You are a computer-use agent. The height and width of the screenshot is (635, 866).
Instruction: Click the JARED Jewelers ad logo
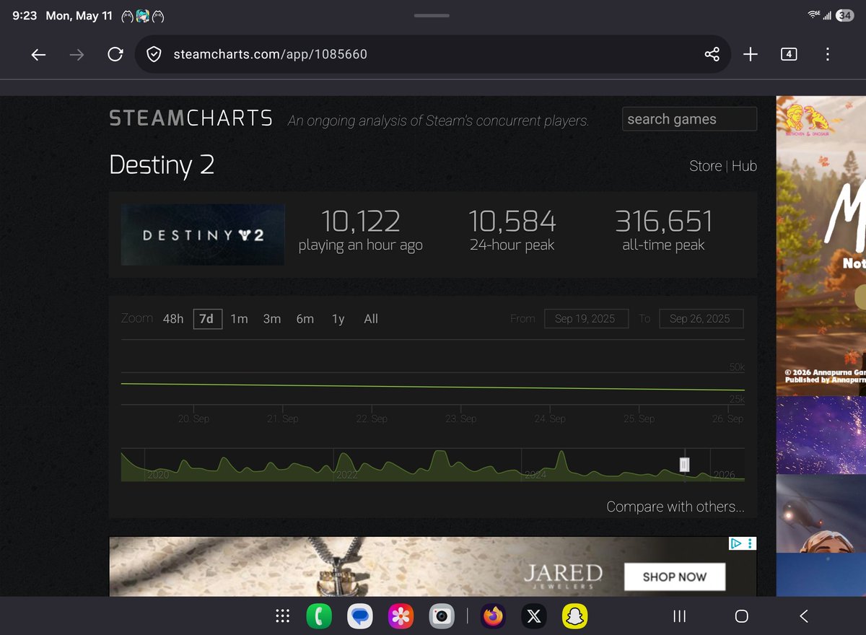pyautogui.click(x=563, y=576)
